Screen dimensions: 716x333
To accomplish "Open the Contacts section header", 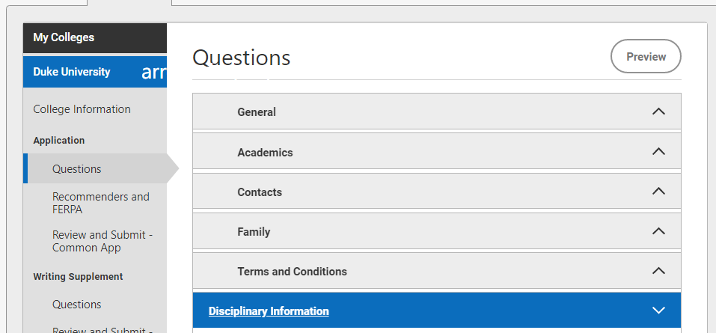I will tap(436, 191).
